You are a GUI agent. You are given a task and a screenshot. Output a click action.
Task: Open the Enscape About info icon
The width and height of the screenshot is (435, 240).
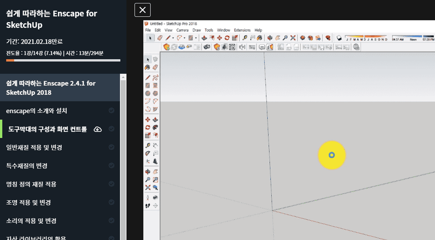[x=270, y=47]
